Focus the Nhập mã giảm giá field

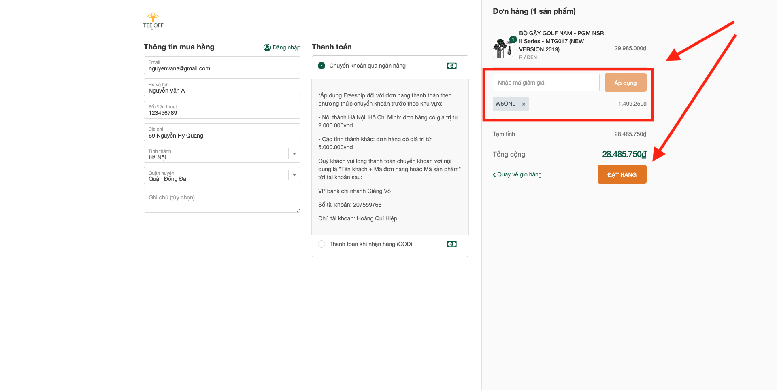pyautogui.click(x=545, y=83)
